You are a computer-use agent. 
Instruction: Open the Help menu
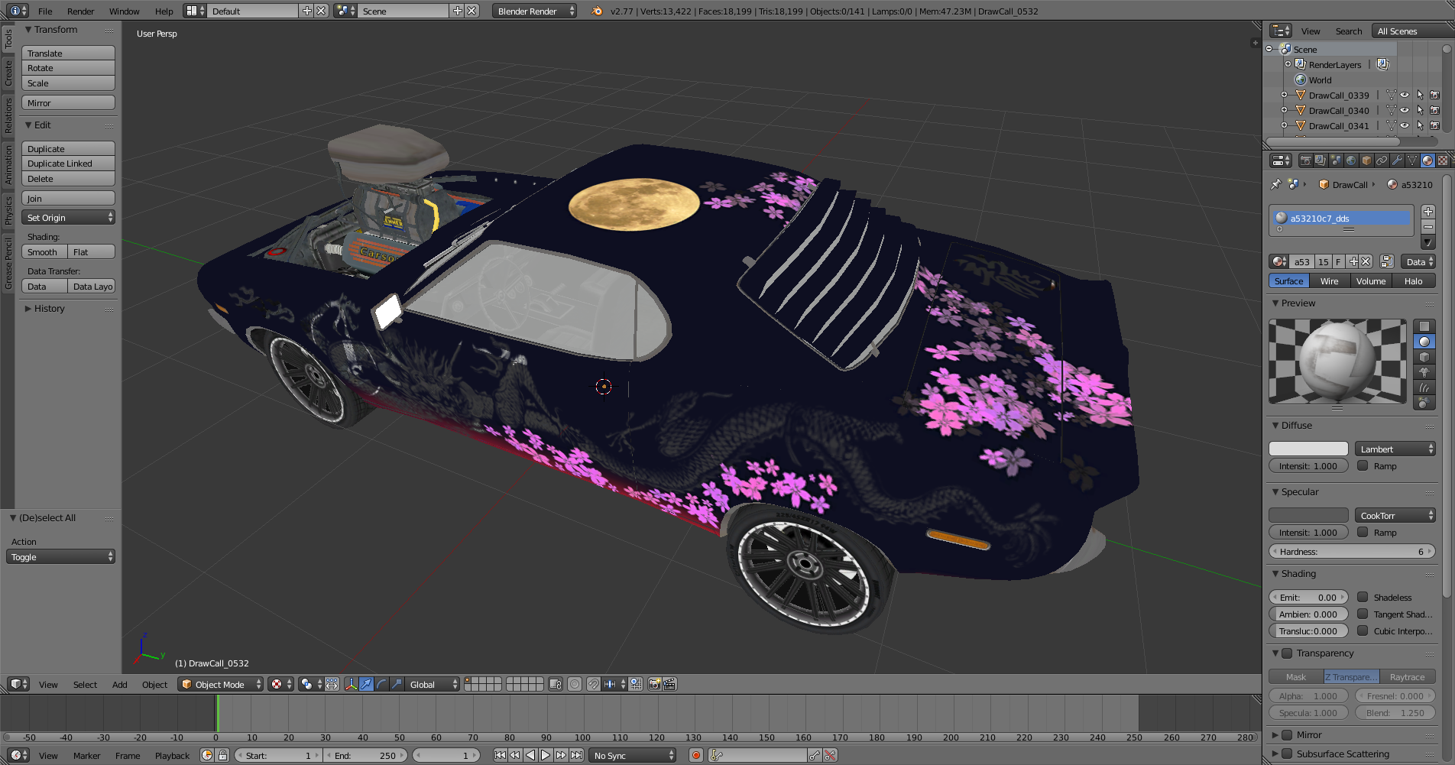(x=164, y=11)
